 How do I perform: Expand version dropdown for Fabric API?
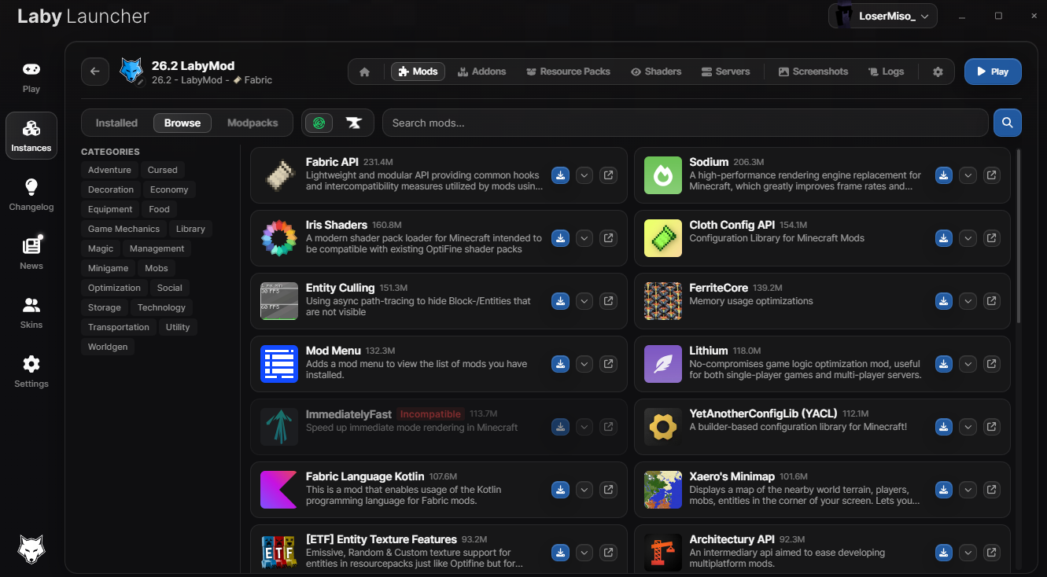click(584, 175)
